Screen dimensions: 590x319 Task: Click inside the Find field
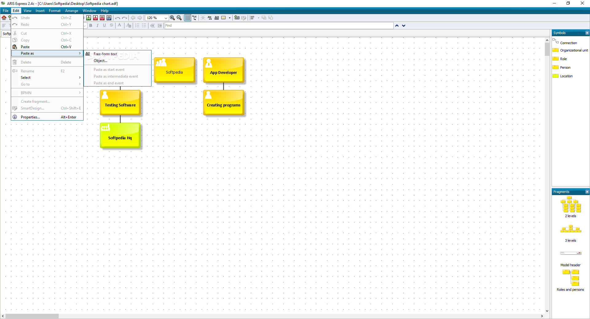coord(279,25)
